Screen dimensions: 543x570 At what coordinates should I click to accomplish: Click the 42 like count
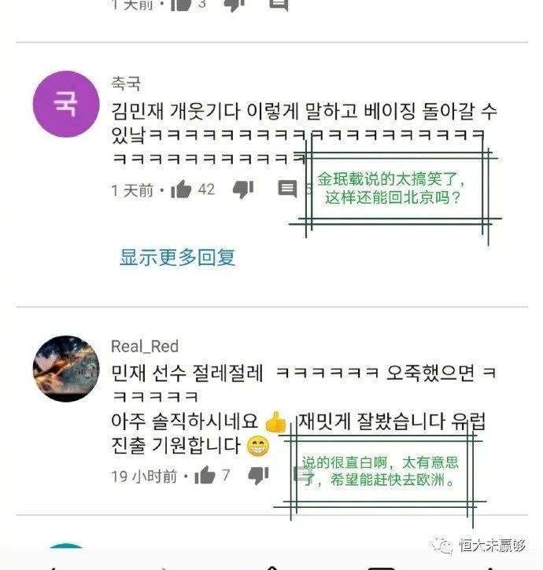(x=206, y=189)
